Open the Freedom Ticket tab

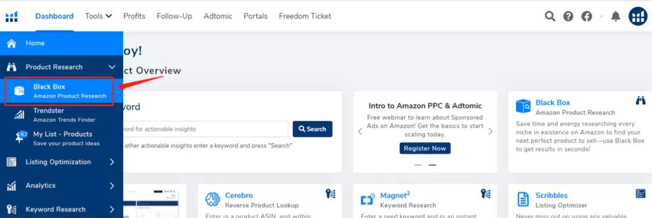click(305, 16)
